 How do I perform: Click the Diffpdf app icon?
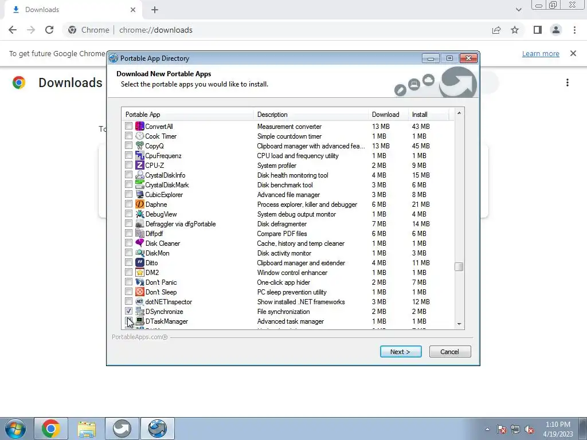click(x=140, y=233)
